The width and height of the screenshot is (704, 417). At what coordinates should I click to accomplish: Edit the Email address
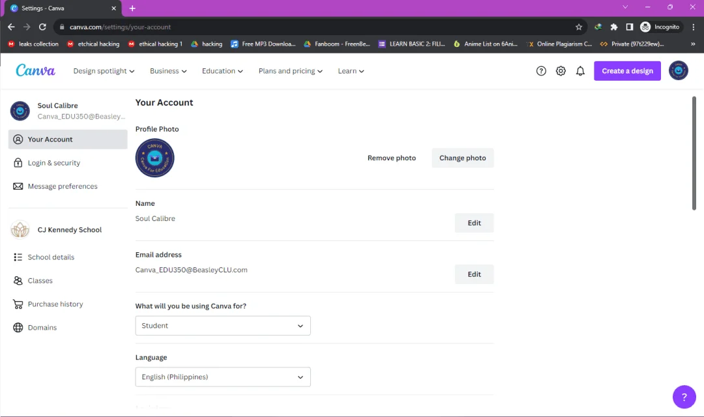point(474,274)
